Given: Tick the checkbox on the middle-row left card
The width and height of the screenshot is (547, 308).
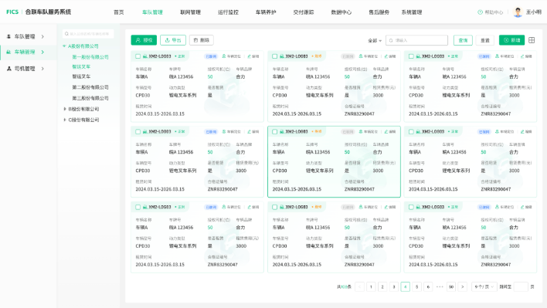Looking at the screenshot, I should (138, 132).
